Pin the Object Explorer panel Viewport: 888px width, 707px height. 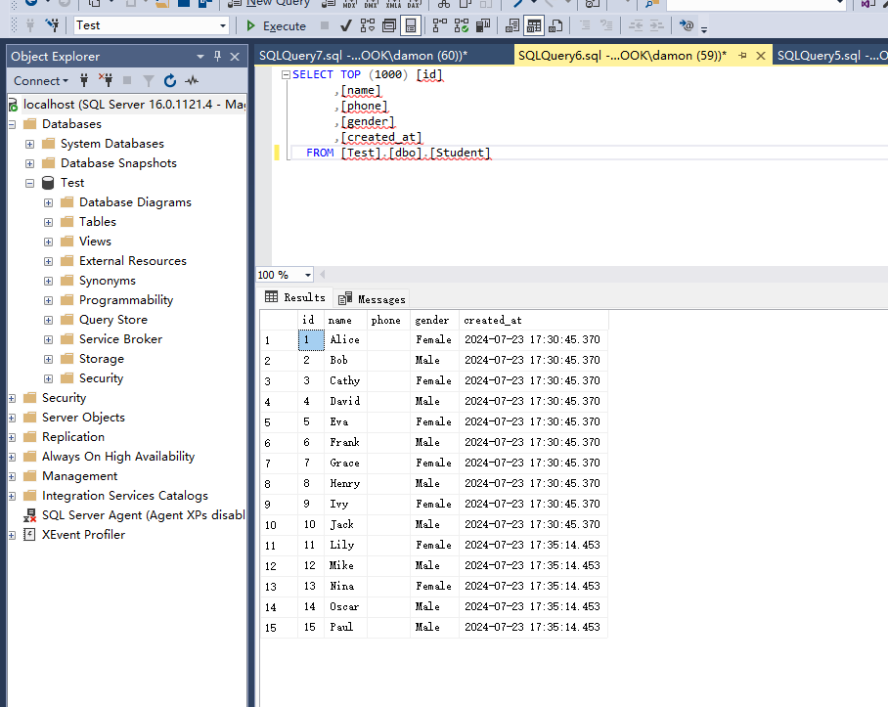pos(218,56)
